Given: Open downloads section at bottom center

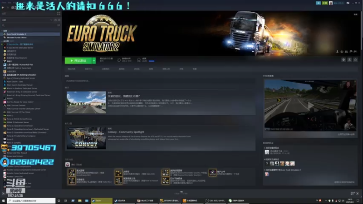Looking at the screenshot, I should tap(181, 192).
